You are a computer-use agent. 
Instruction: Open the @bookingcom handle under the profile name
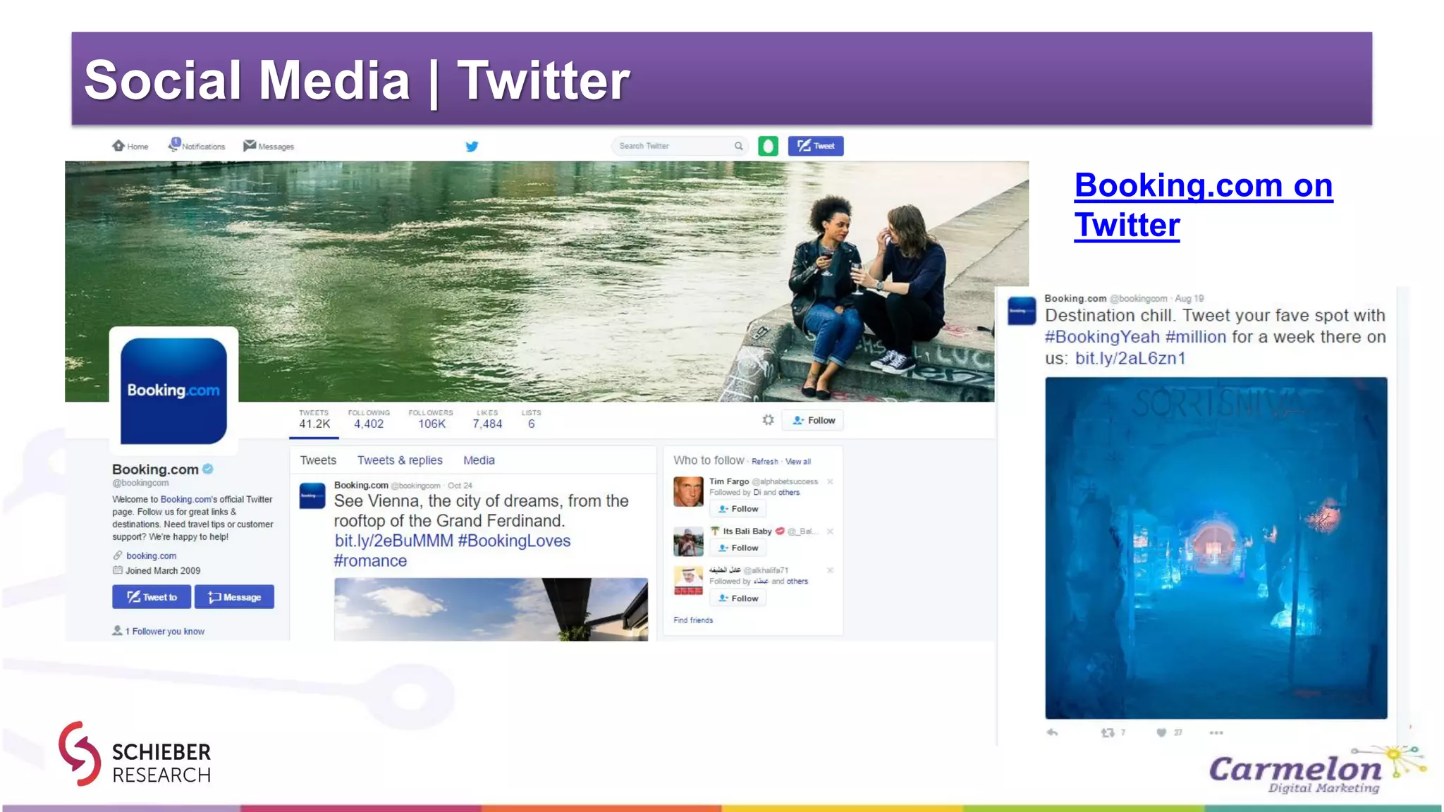coord(140,483)
